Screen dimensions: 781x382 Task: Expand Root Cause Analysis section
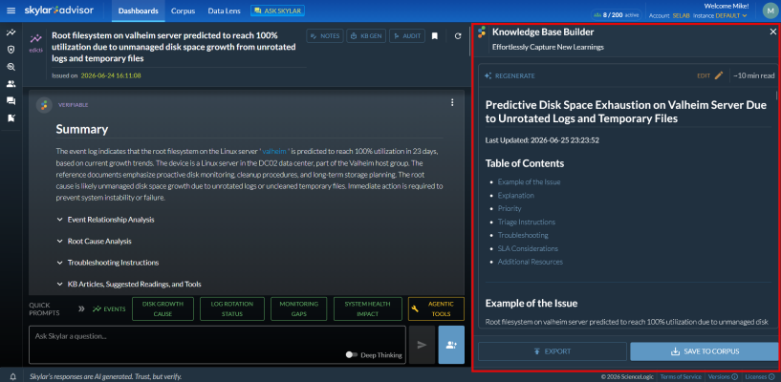(x=94, y=242)
